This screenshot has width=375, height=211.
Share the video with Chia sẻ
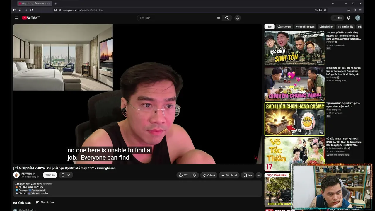coord(209,175)
